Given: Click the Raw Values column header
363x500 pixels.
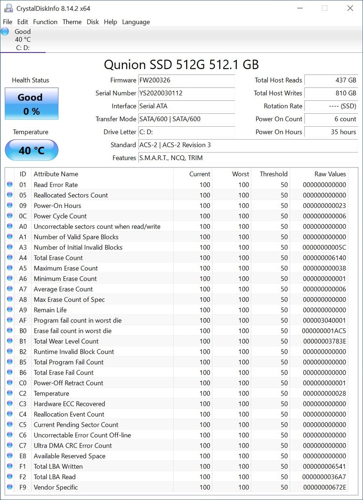Looking at the screenshot, I should click(330, 174).
